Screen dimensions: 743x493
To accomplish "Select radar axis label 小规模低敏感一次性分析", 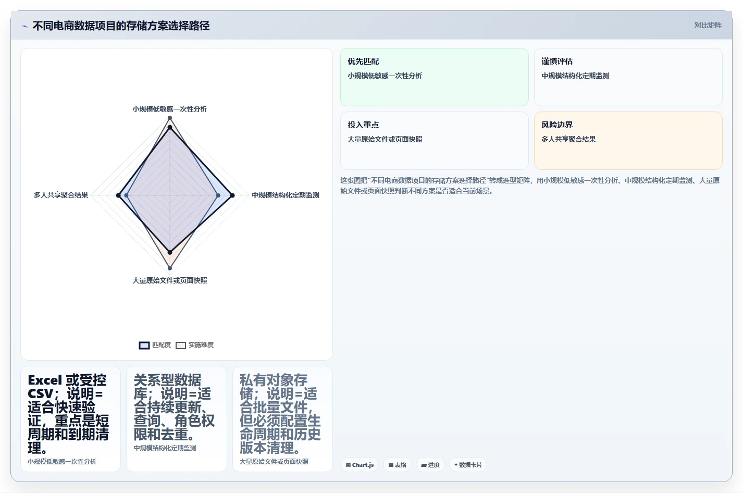I will (x=170, y=109).
